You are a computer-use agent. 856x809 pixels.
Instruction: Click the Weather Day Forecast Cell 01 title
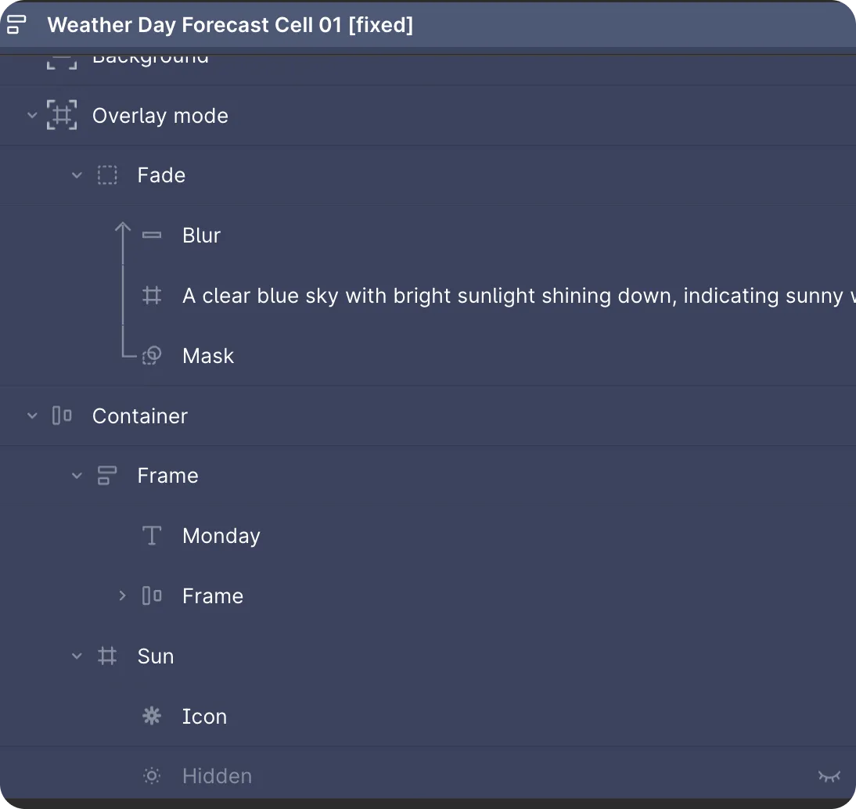230,24
